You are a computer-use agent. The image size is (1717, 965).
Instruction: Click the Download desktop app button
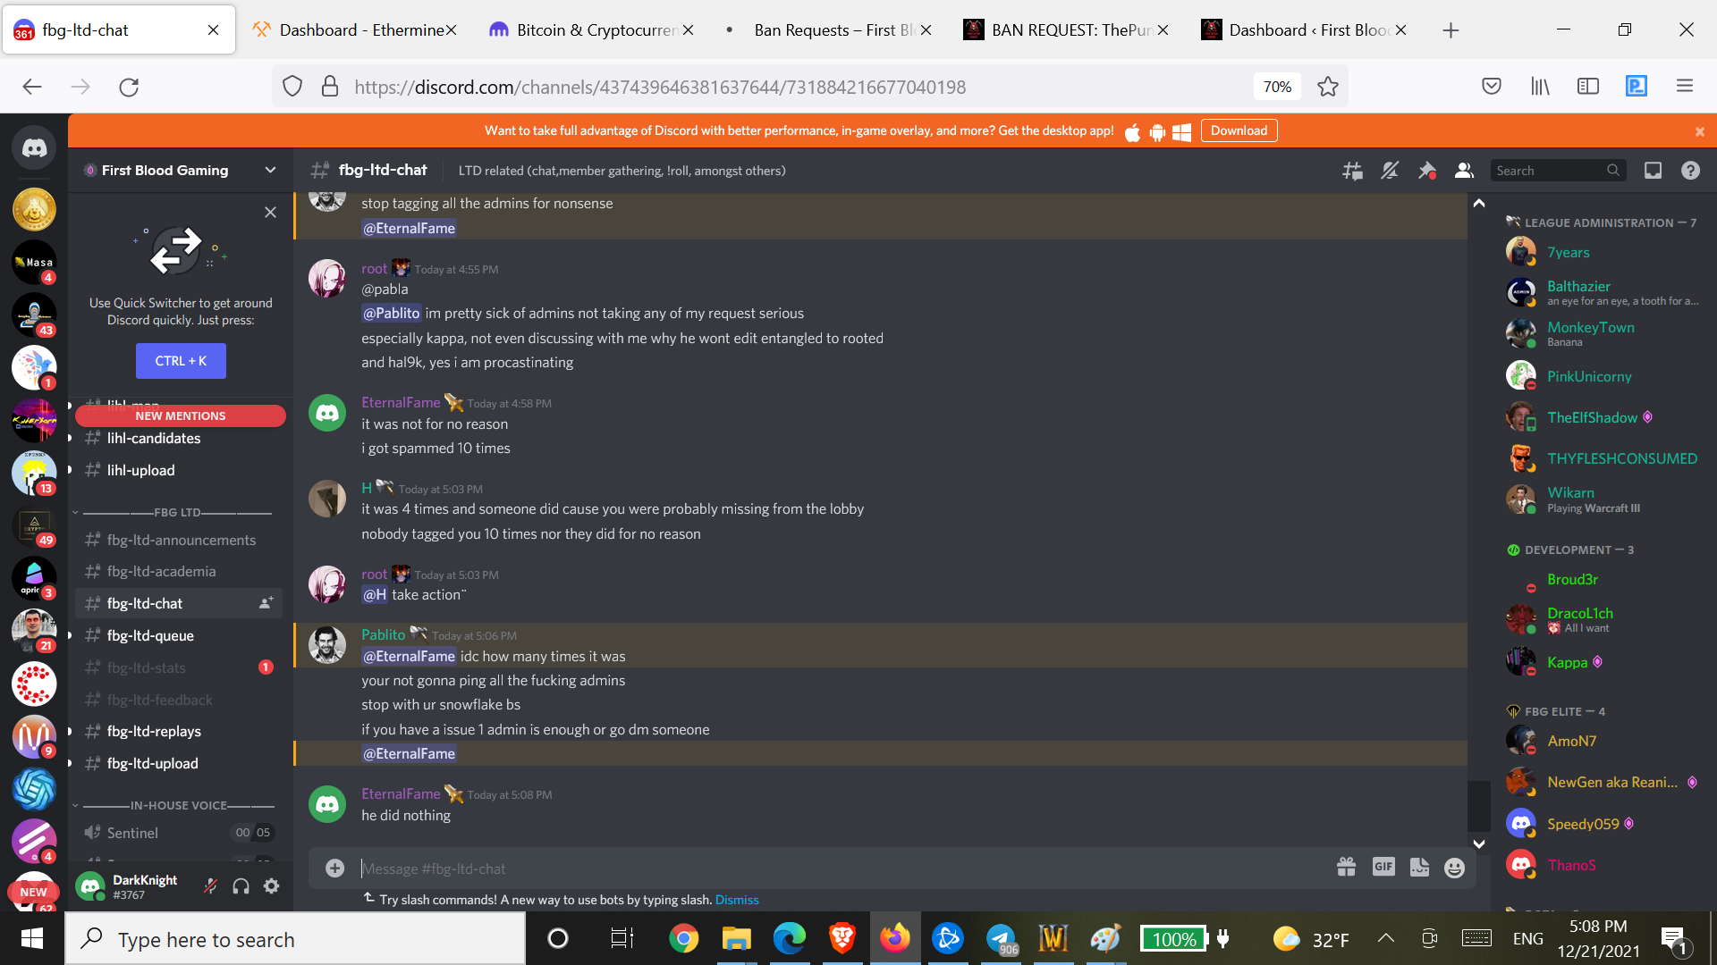1239,130
